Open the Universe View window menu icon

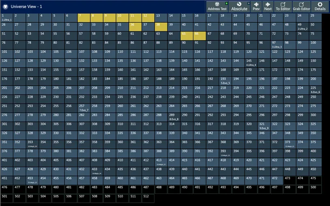click(x=5, y=6)
